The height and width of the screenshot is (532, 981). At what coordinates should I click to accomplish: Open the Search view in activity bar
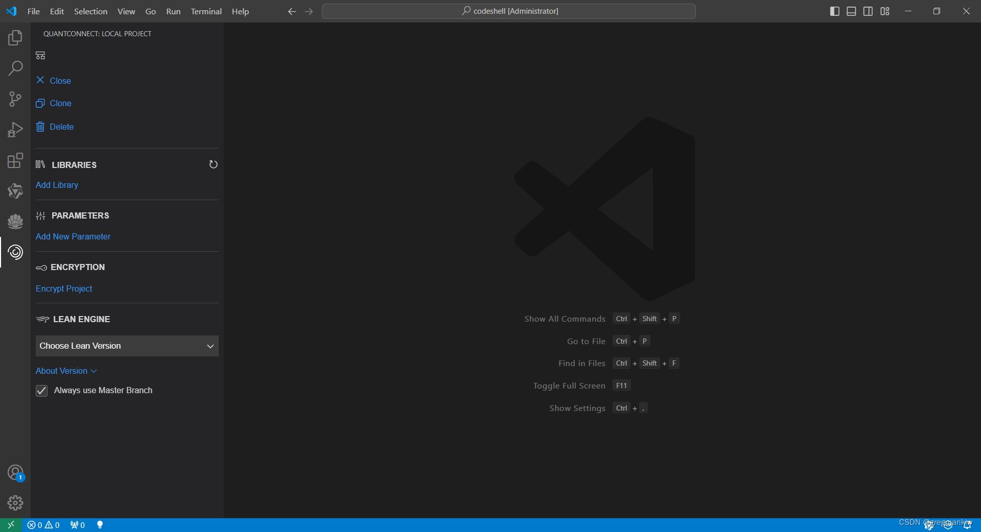coord(15,68)
